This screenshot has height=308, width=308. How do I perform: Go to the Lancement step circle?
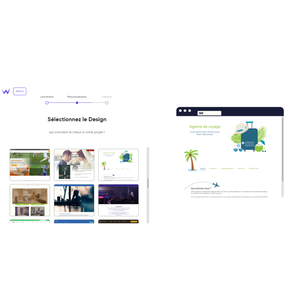47,103
